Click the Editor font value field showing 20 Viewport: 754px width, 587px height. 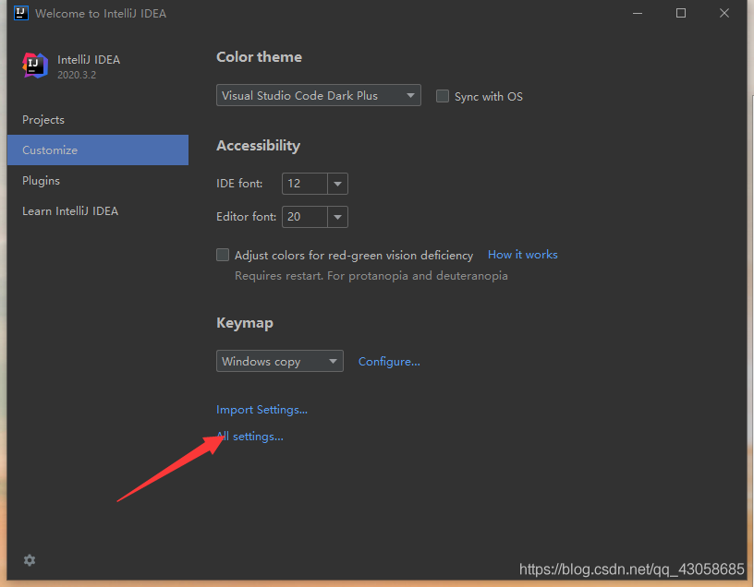tap(305, 217)
